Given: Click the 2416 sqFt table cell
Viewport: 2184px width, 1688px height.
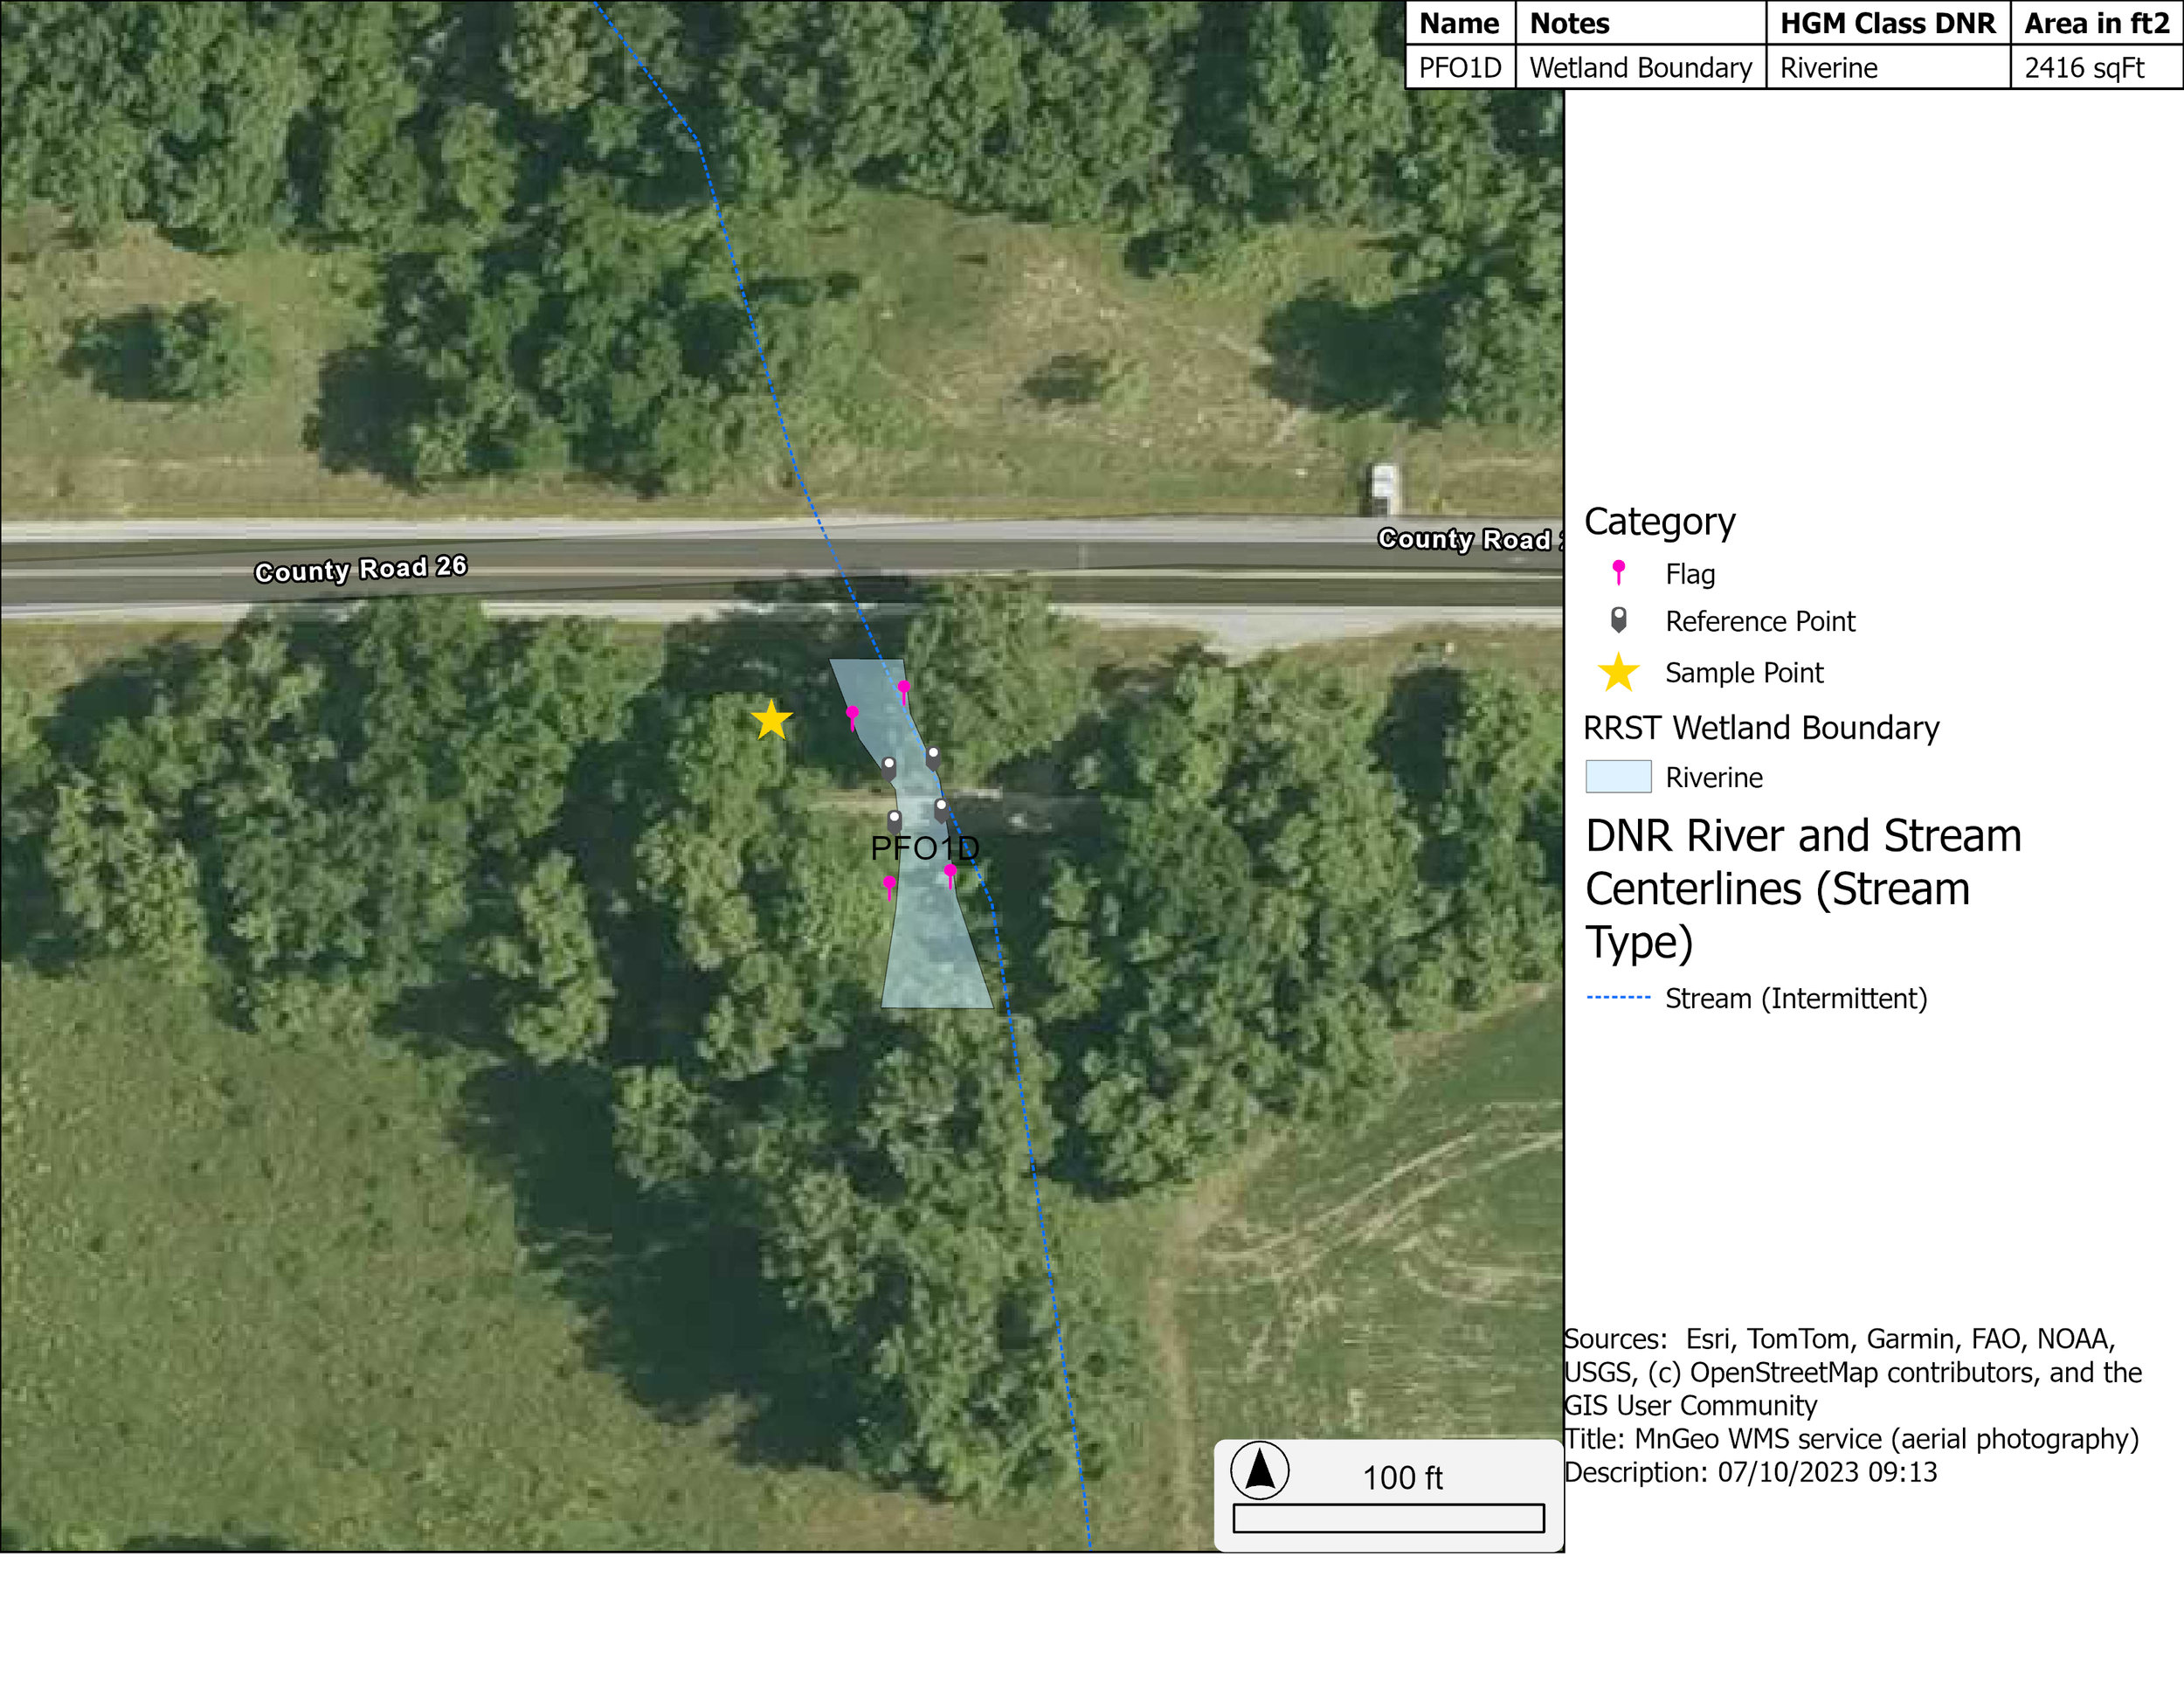Looking at the screenshot, I should (2084, 68).
